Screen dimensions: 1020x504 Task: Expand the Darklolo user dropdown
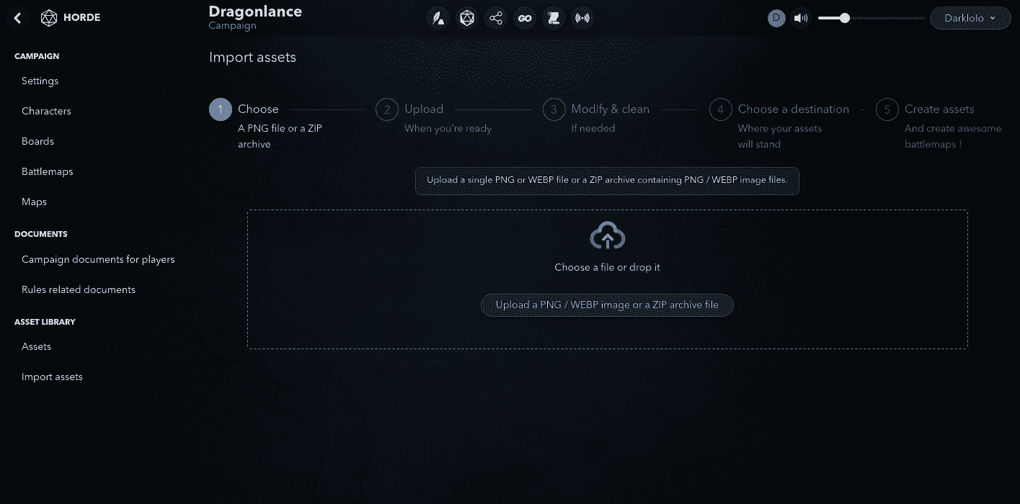coord(970,18)
